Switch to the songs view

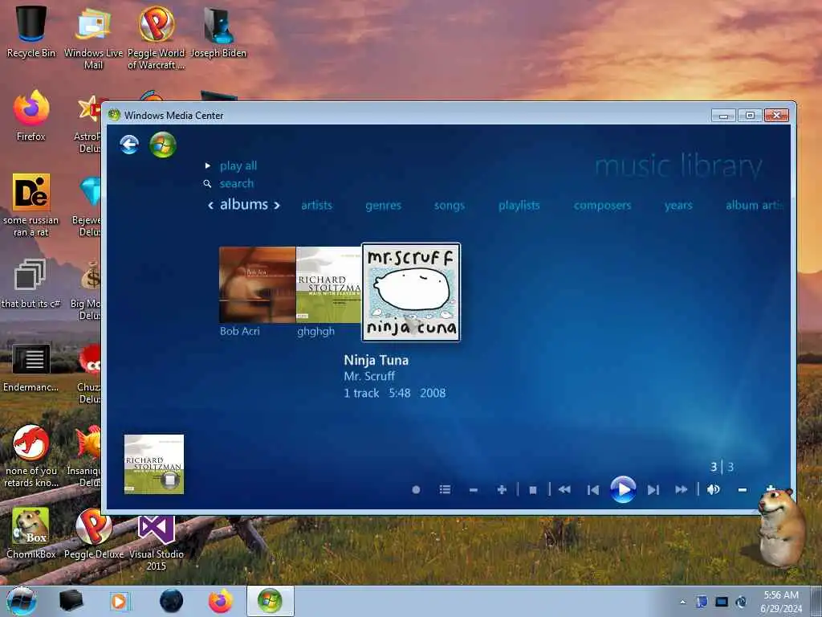click(450, 206)
